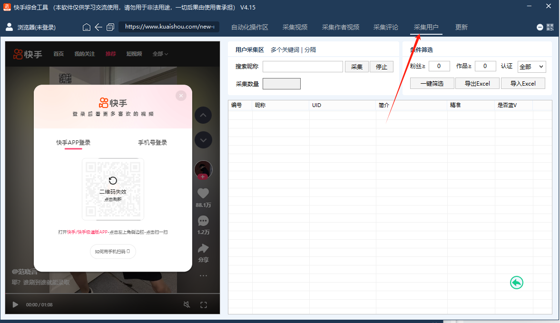
Task: Click the round minus icon at top right
Action: tap(540, 27)
